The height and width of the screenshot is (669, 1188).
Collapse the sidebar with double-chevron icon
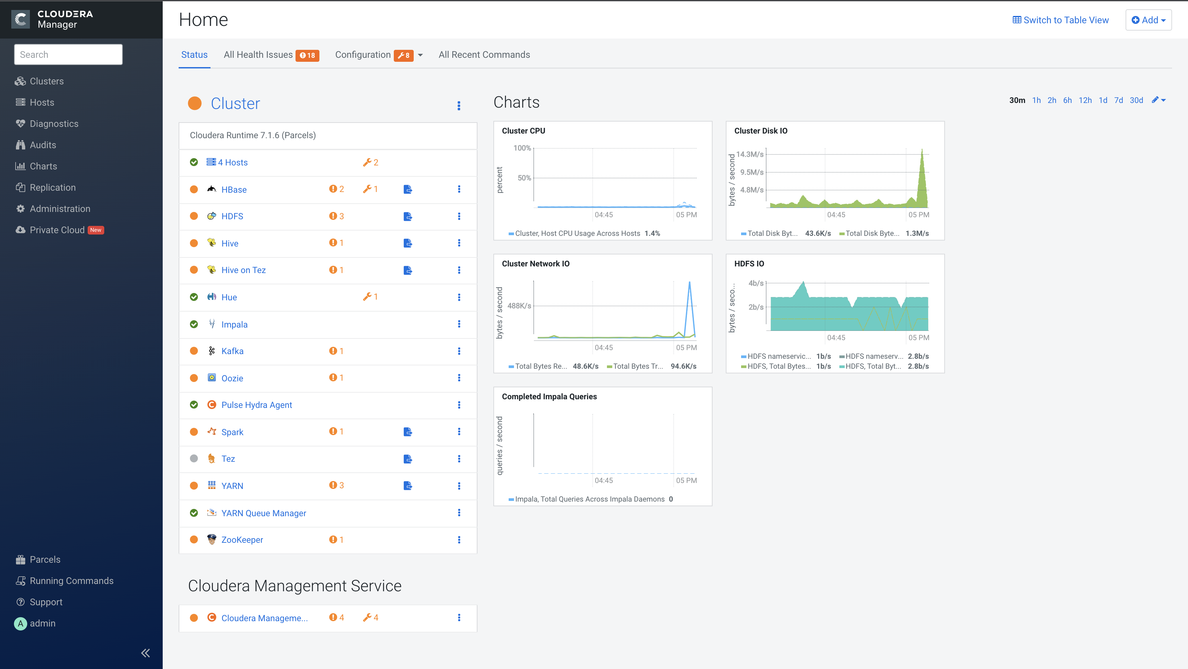(x=145, y=653)
